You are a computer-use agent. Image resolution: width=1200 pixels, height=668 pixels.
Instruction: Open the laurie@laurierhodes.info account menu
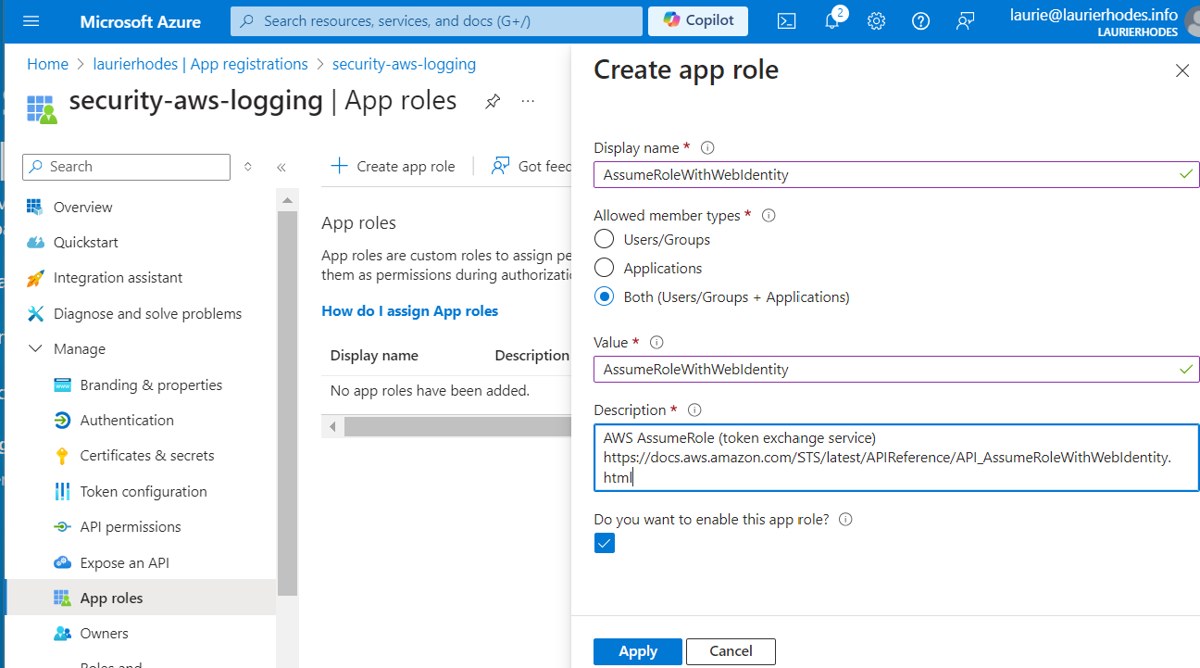coord(1104,20)
